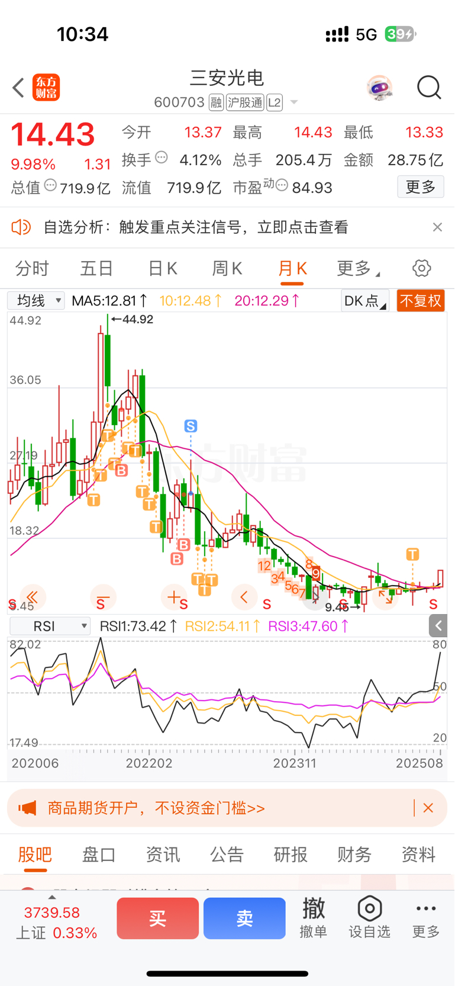455x986 pixels.
Task: Tap the 融 margin trading tag
Action: (x=216, y=102)
